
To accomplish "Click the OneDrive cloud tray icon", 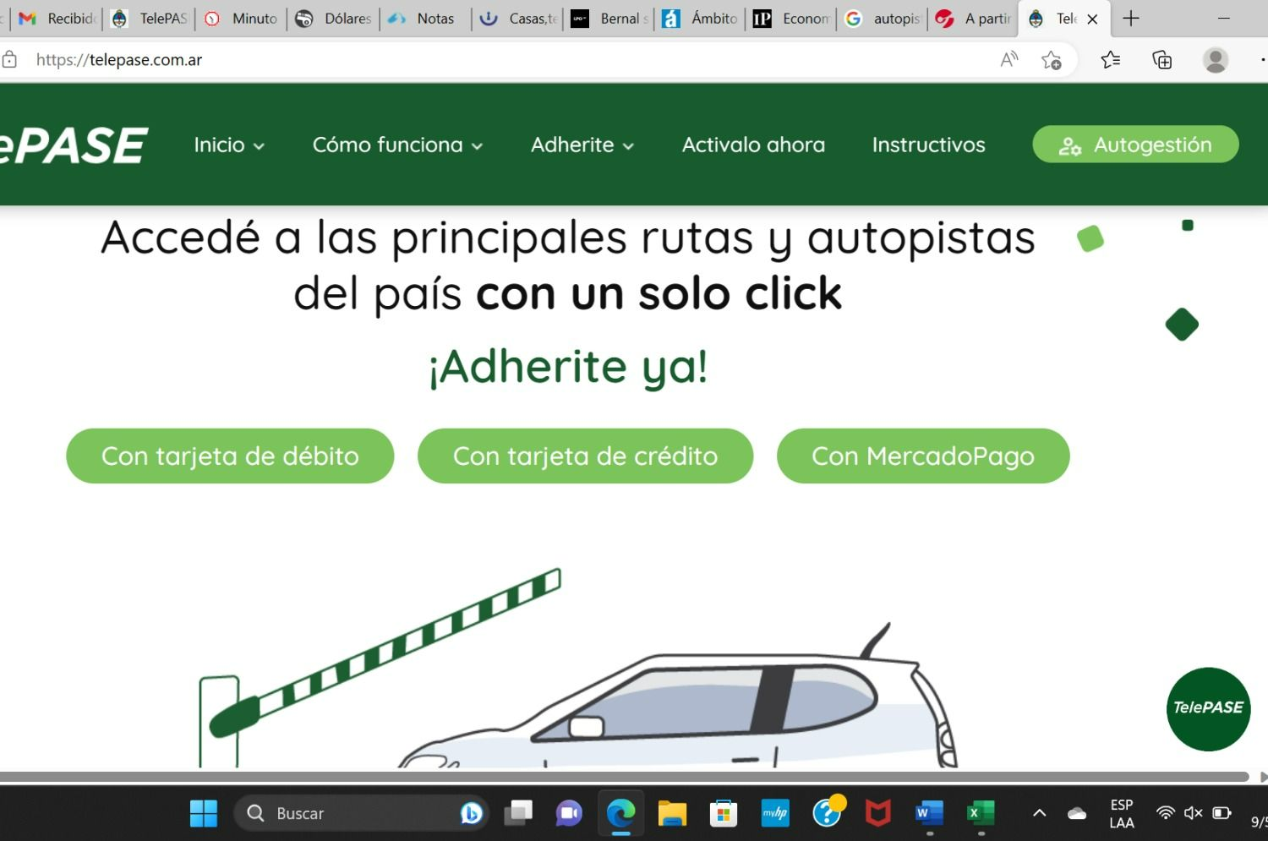I will pyautogui.click(x=1077, y=813).
